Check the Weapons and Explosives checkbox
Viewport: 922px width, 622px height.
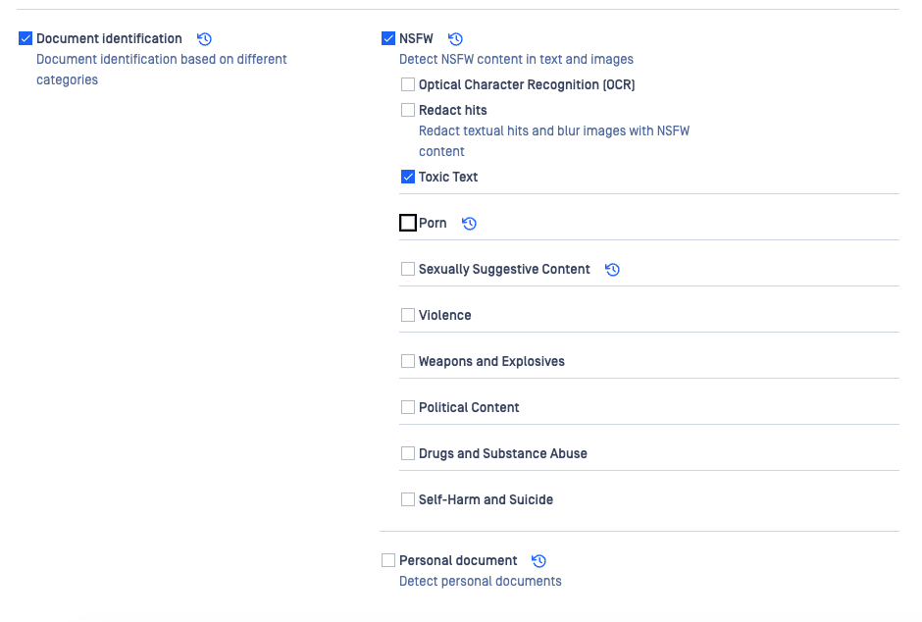coord(408,362)
